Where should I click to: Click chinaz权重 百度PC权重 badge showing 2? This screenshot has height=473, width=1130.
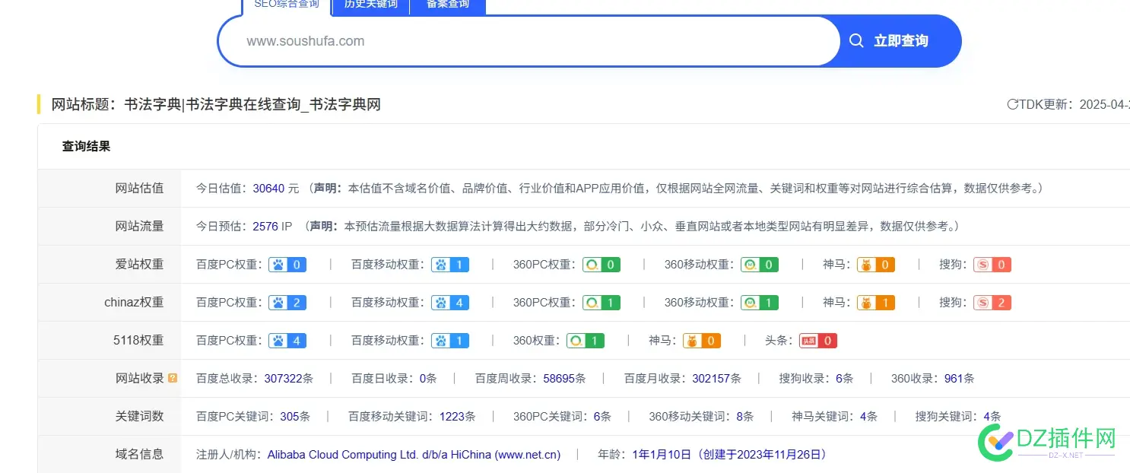coord(287,303)
